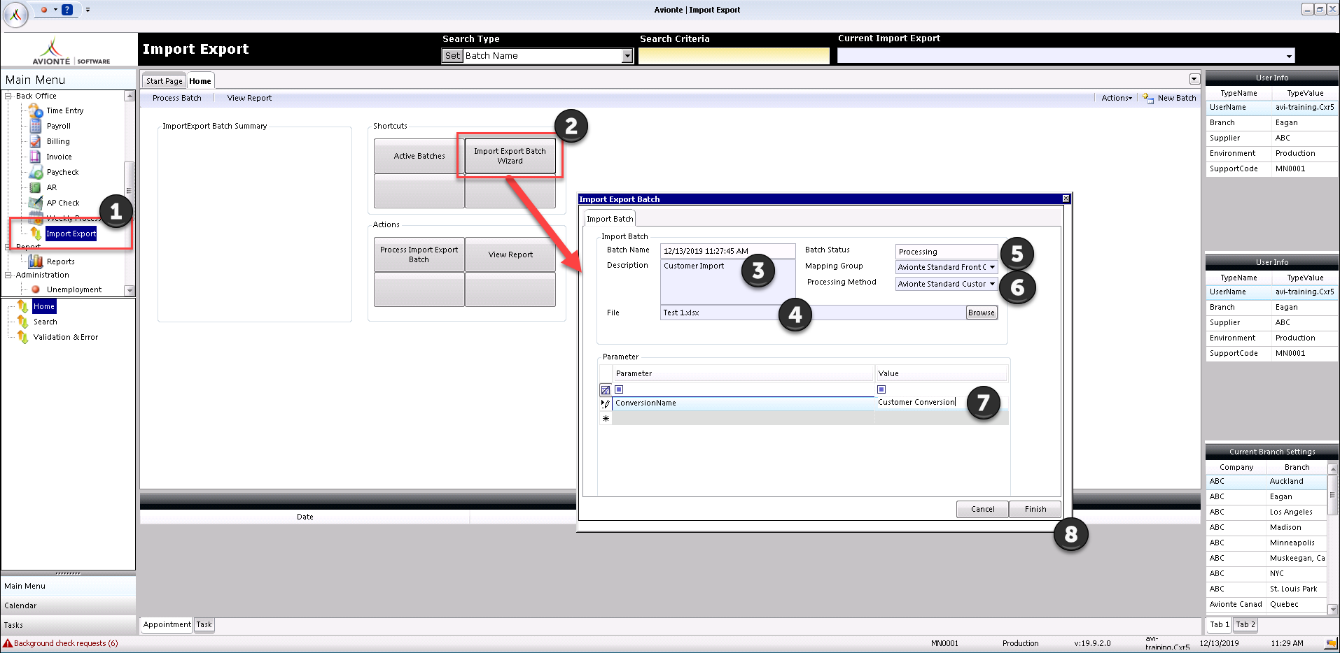
Task: Click the row edit pencil indicator for ConversionName
Action: pos(606,403)
